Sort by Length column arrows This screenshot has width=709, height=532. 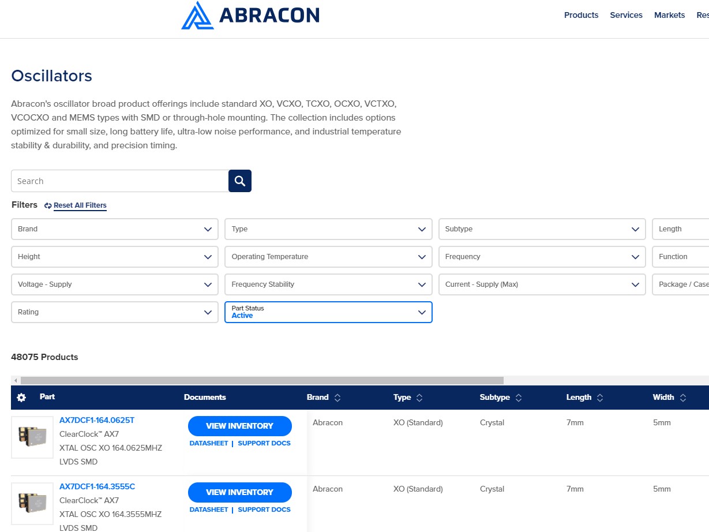[600, 398]
